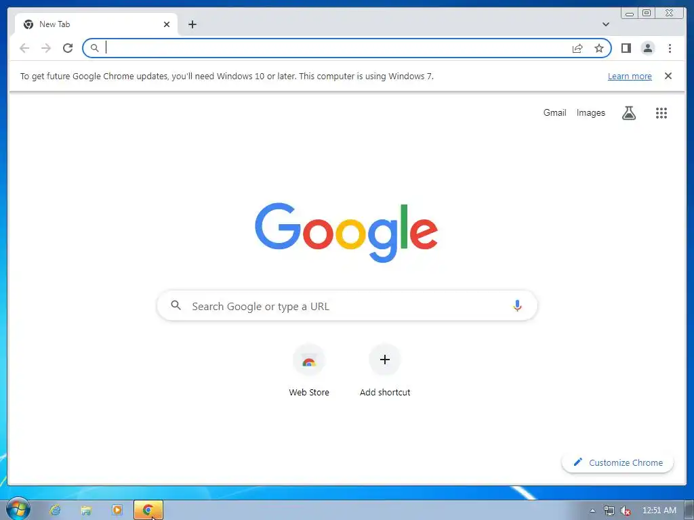Click the Share this page icon
This screenshot has height=520, width=694.
coord(577,48)
